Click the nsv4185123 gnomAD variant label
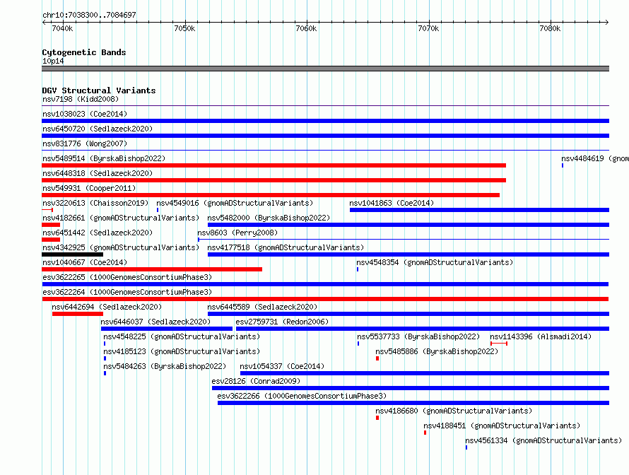This screenshot has height=475, width=629. [x=182, y=351]
